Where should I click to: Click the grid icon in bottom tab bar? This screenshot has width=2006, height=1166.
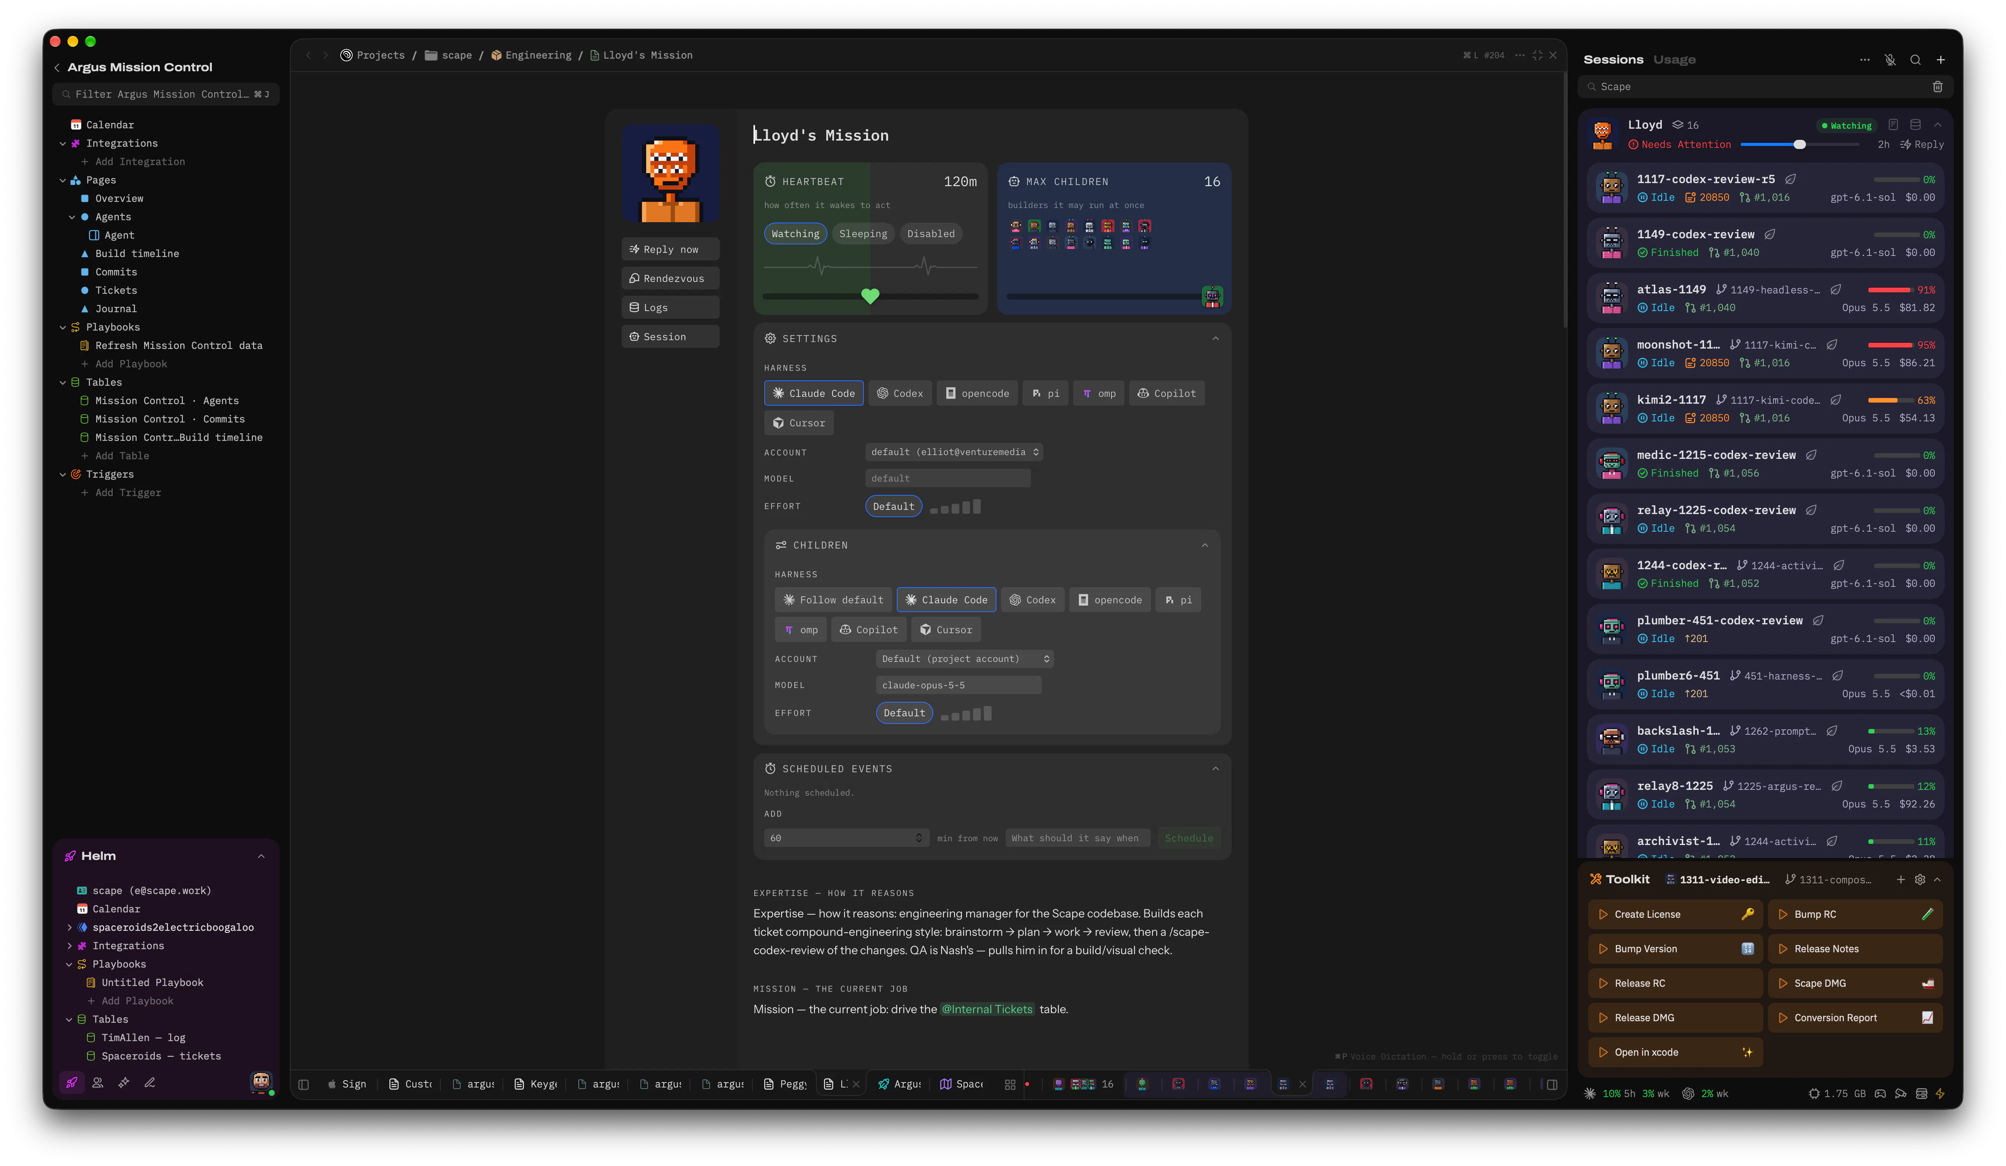(1010, 1084)
